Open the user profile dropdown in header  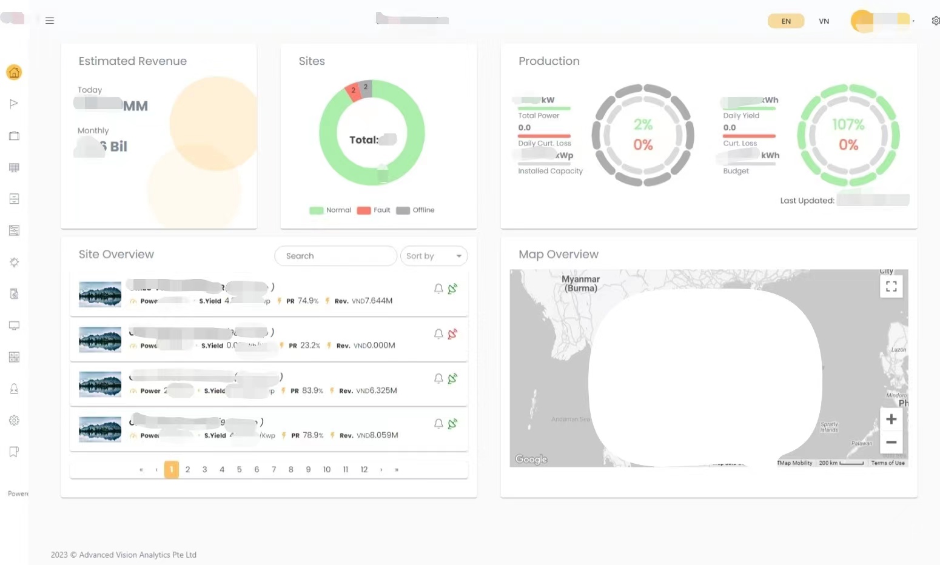click(x=882, y=21)
